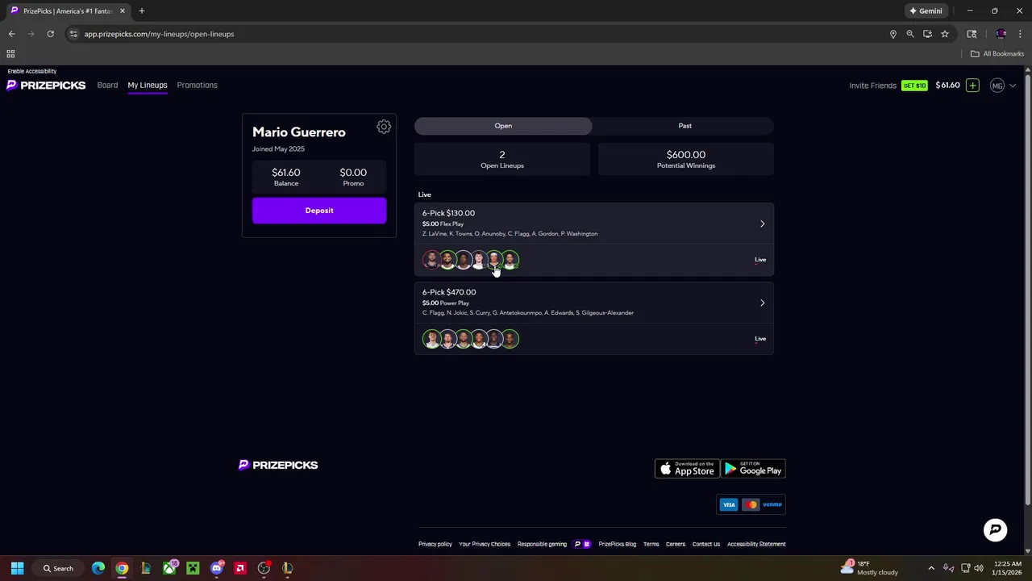Click the address bar URL field
Image resolution: width=1032 pixels, height=581 pixels.
point(476,34)
